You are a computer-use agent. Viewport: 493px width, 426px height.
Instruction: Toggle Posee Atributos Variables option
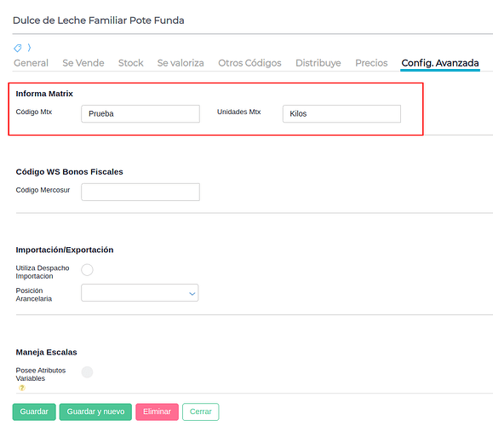(87, 371)
